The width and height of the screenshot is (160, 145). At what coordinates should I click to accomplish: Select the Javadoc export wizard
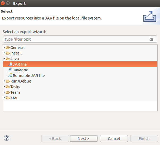[x=20, y=70]
